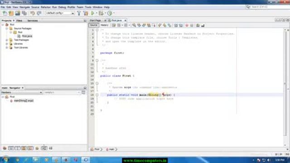Click the main breadcrumb below the editor
Viewport: 290px width, 163px height.
pyautogui.click(x=111, y=149)
